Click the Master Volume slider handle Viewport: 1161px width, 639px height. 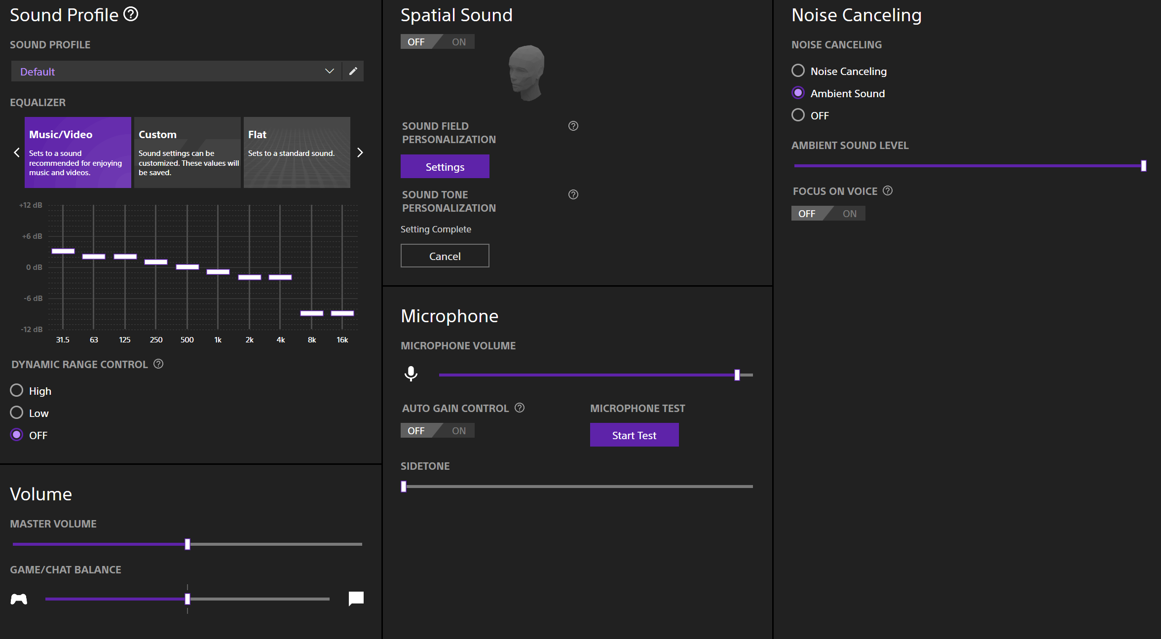pyautogui.click(x=187, y=544)
